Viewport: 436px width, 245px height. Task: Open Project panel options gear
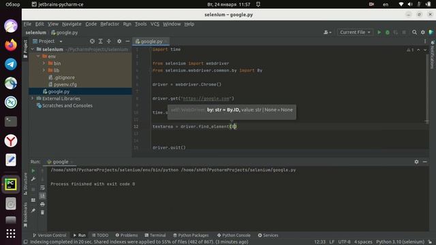tap(119, 41)
